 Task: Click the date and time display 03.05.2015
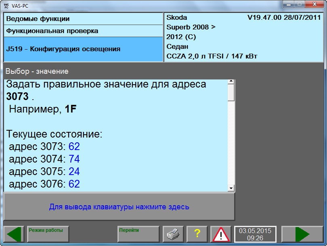point(255,234)
